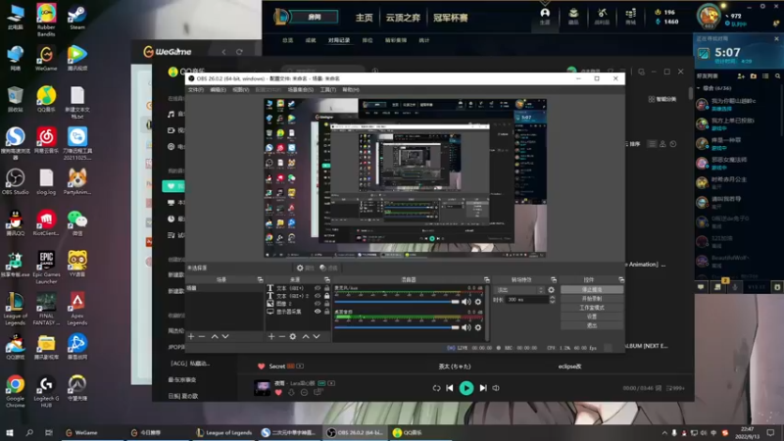Screen dimensions: 784x441
Task: Open 商城 store icon in League client
Action: coord(630,16)
